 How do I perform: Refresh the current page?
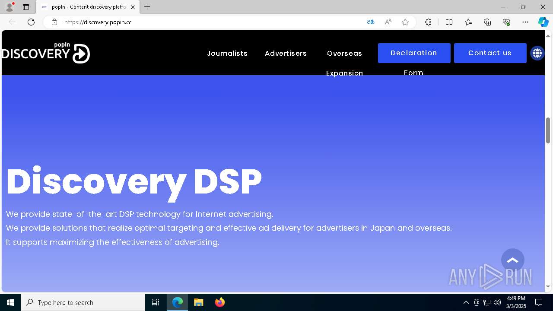coord(31,22)
